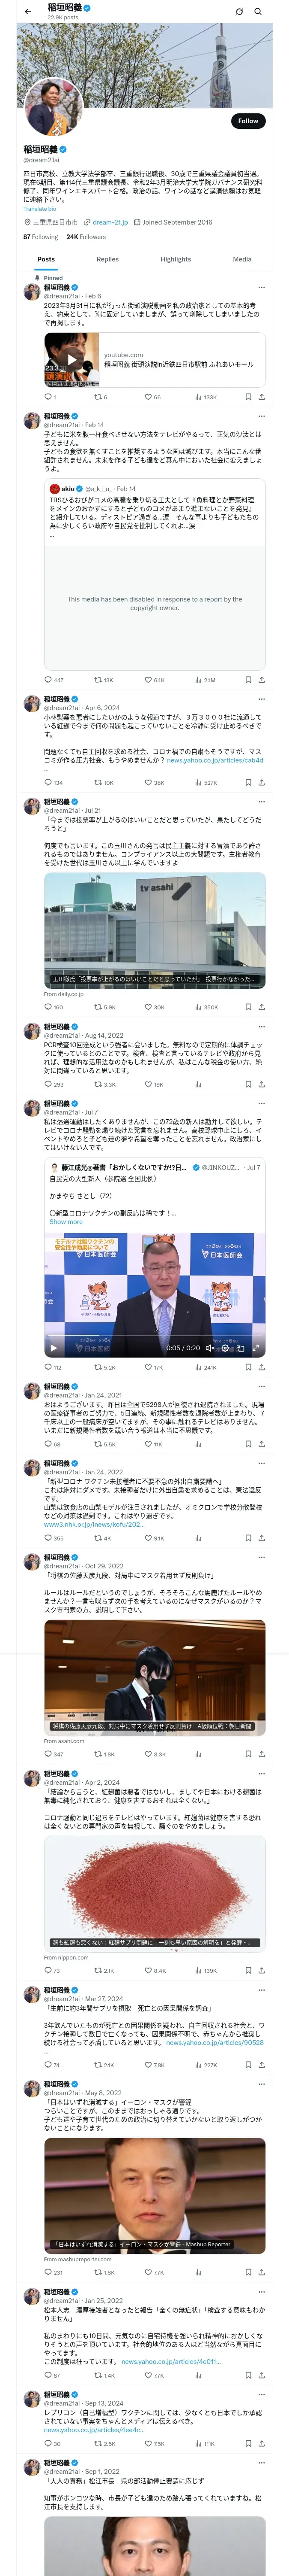Open the search icon in profile header

[257, 12]
